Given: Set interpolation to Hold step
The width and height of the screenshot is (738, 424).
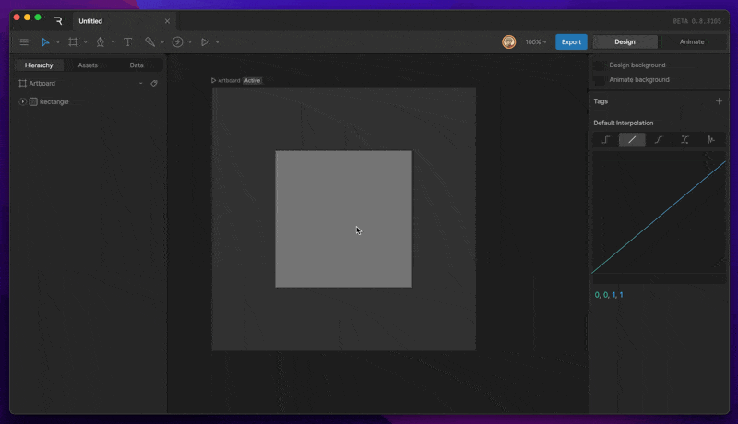Looking at the screenshot, I should [x=606, y=139].
